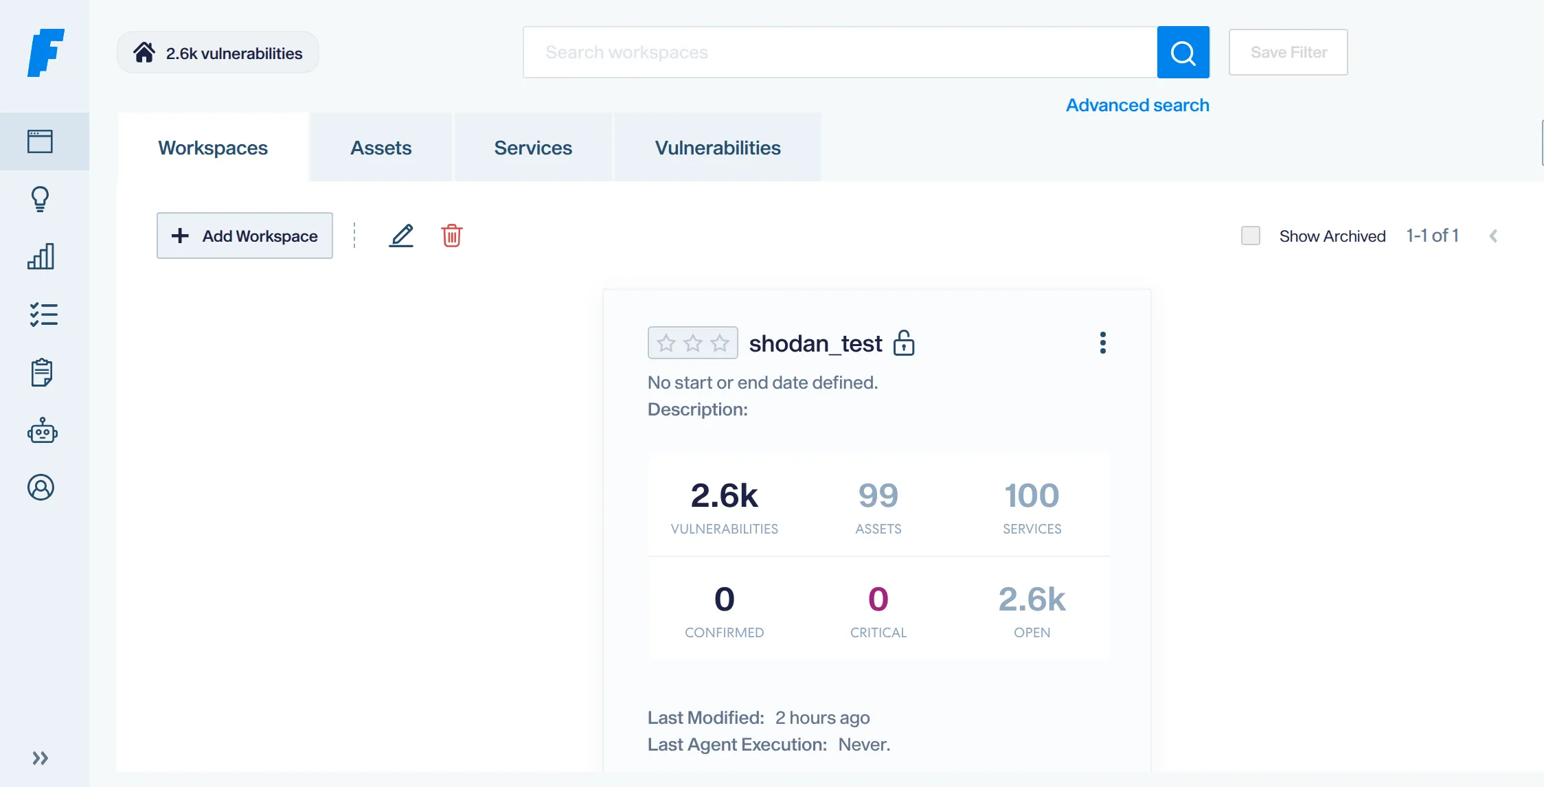The width and height of the screenshot is (1544, 787).
Task: Open the clipboard reports sidebar icon
Action: (x=41, y=372)
